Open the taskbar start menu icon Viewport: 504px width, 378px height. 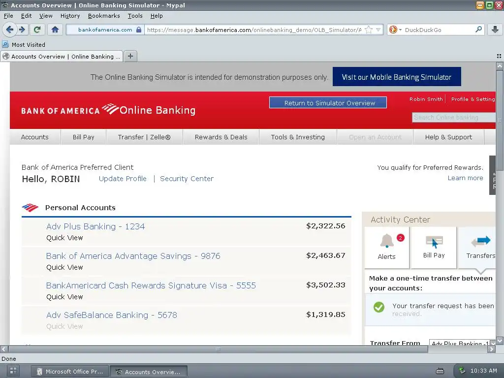click(x=13, y=371)
